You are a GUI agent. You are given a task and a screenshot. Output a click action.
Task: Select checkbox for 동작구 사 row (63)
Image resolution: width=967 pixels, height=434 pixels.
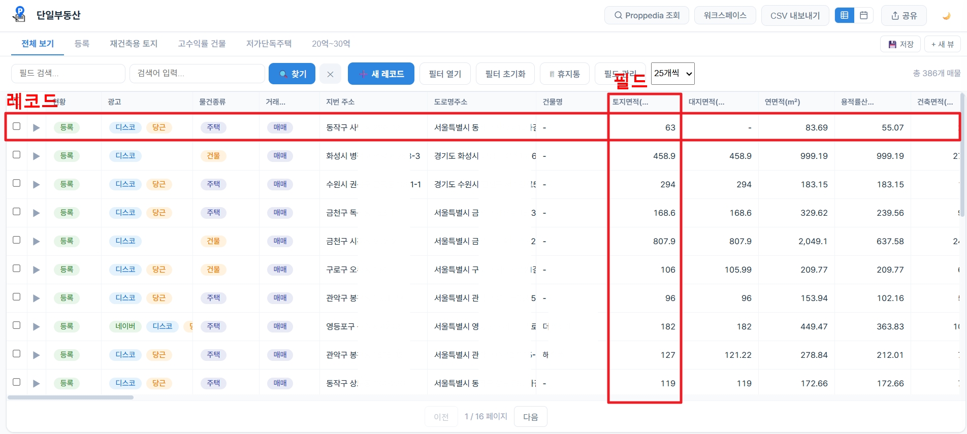tap(17, 126)
